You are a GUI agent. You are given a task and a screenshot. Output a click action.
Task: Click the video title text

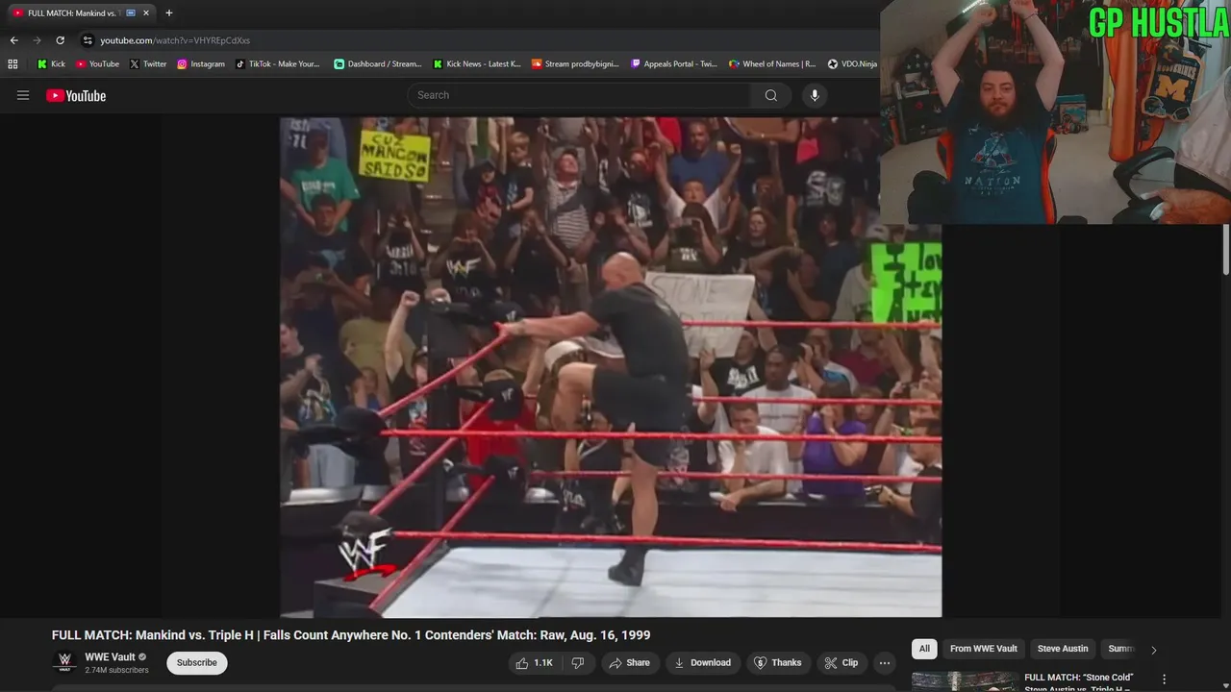pyautogui.click(x=351, y=635)
